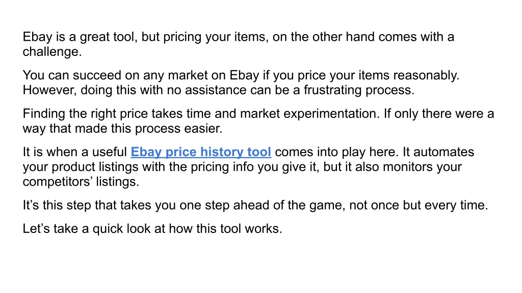522x293 pixels.
Task: Click the words "It is when a useful"
Action: pyautogui.click(x=75, y=152)
